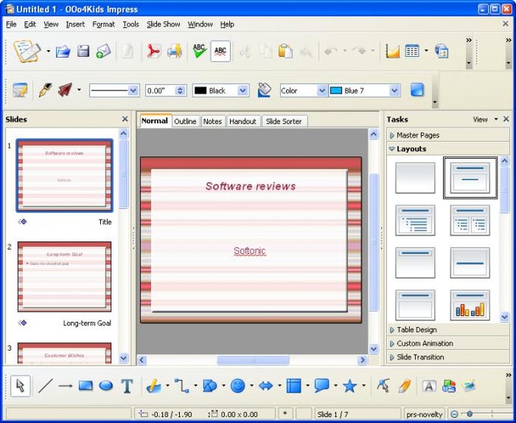516x423 pixels.
Task: Click the zoom out minus button
Action: coord(455,414)
